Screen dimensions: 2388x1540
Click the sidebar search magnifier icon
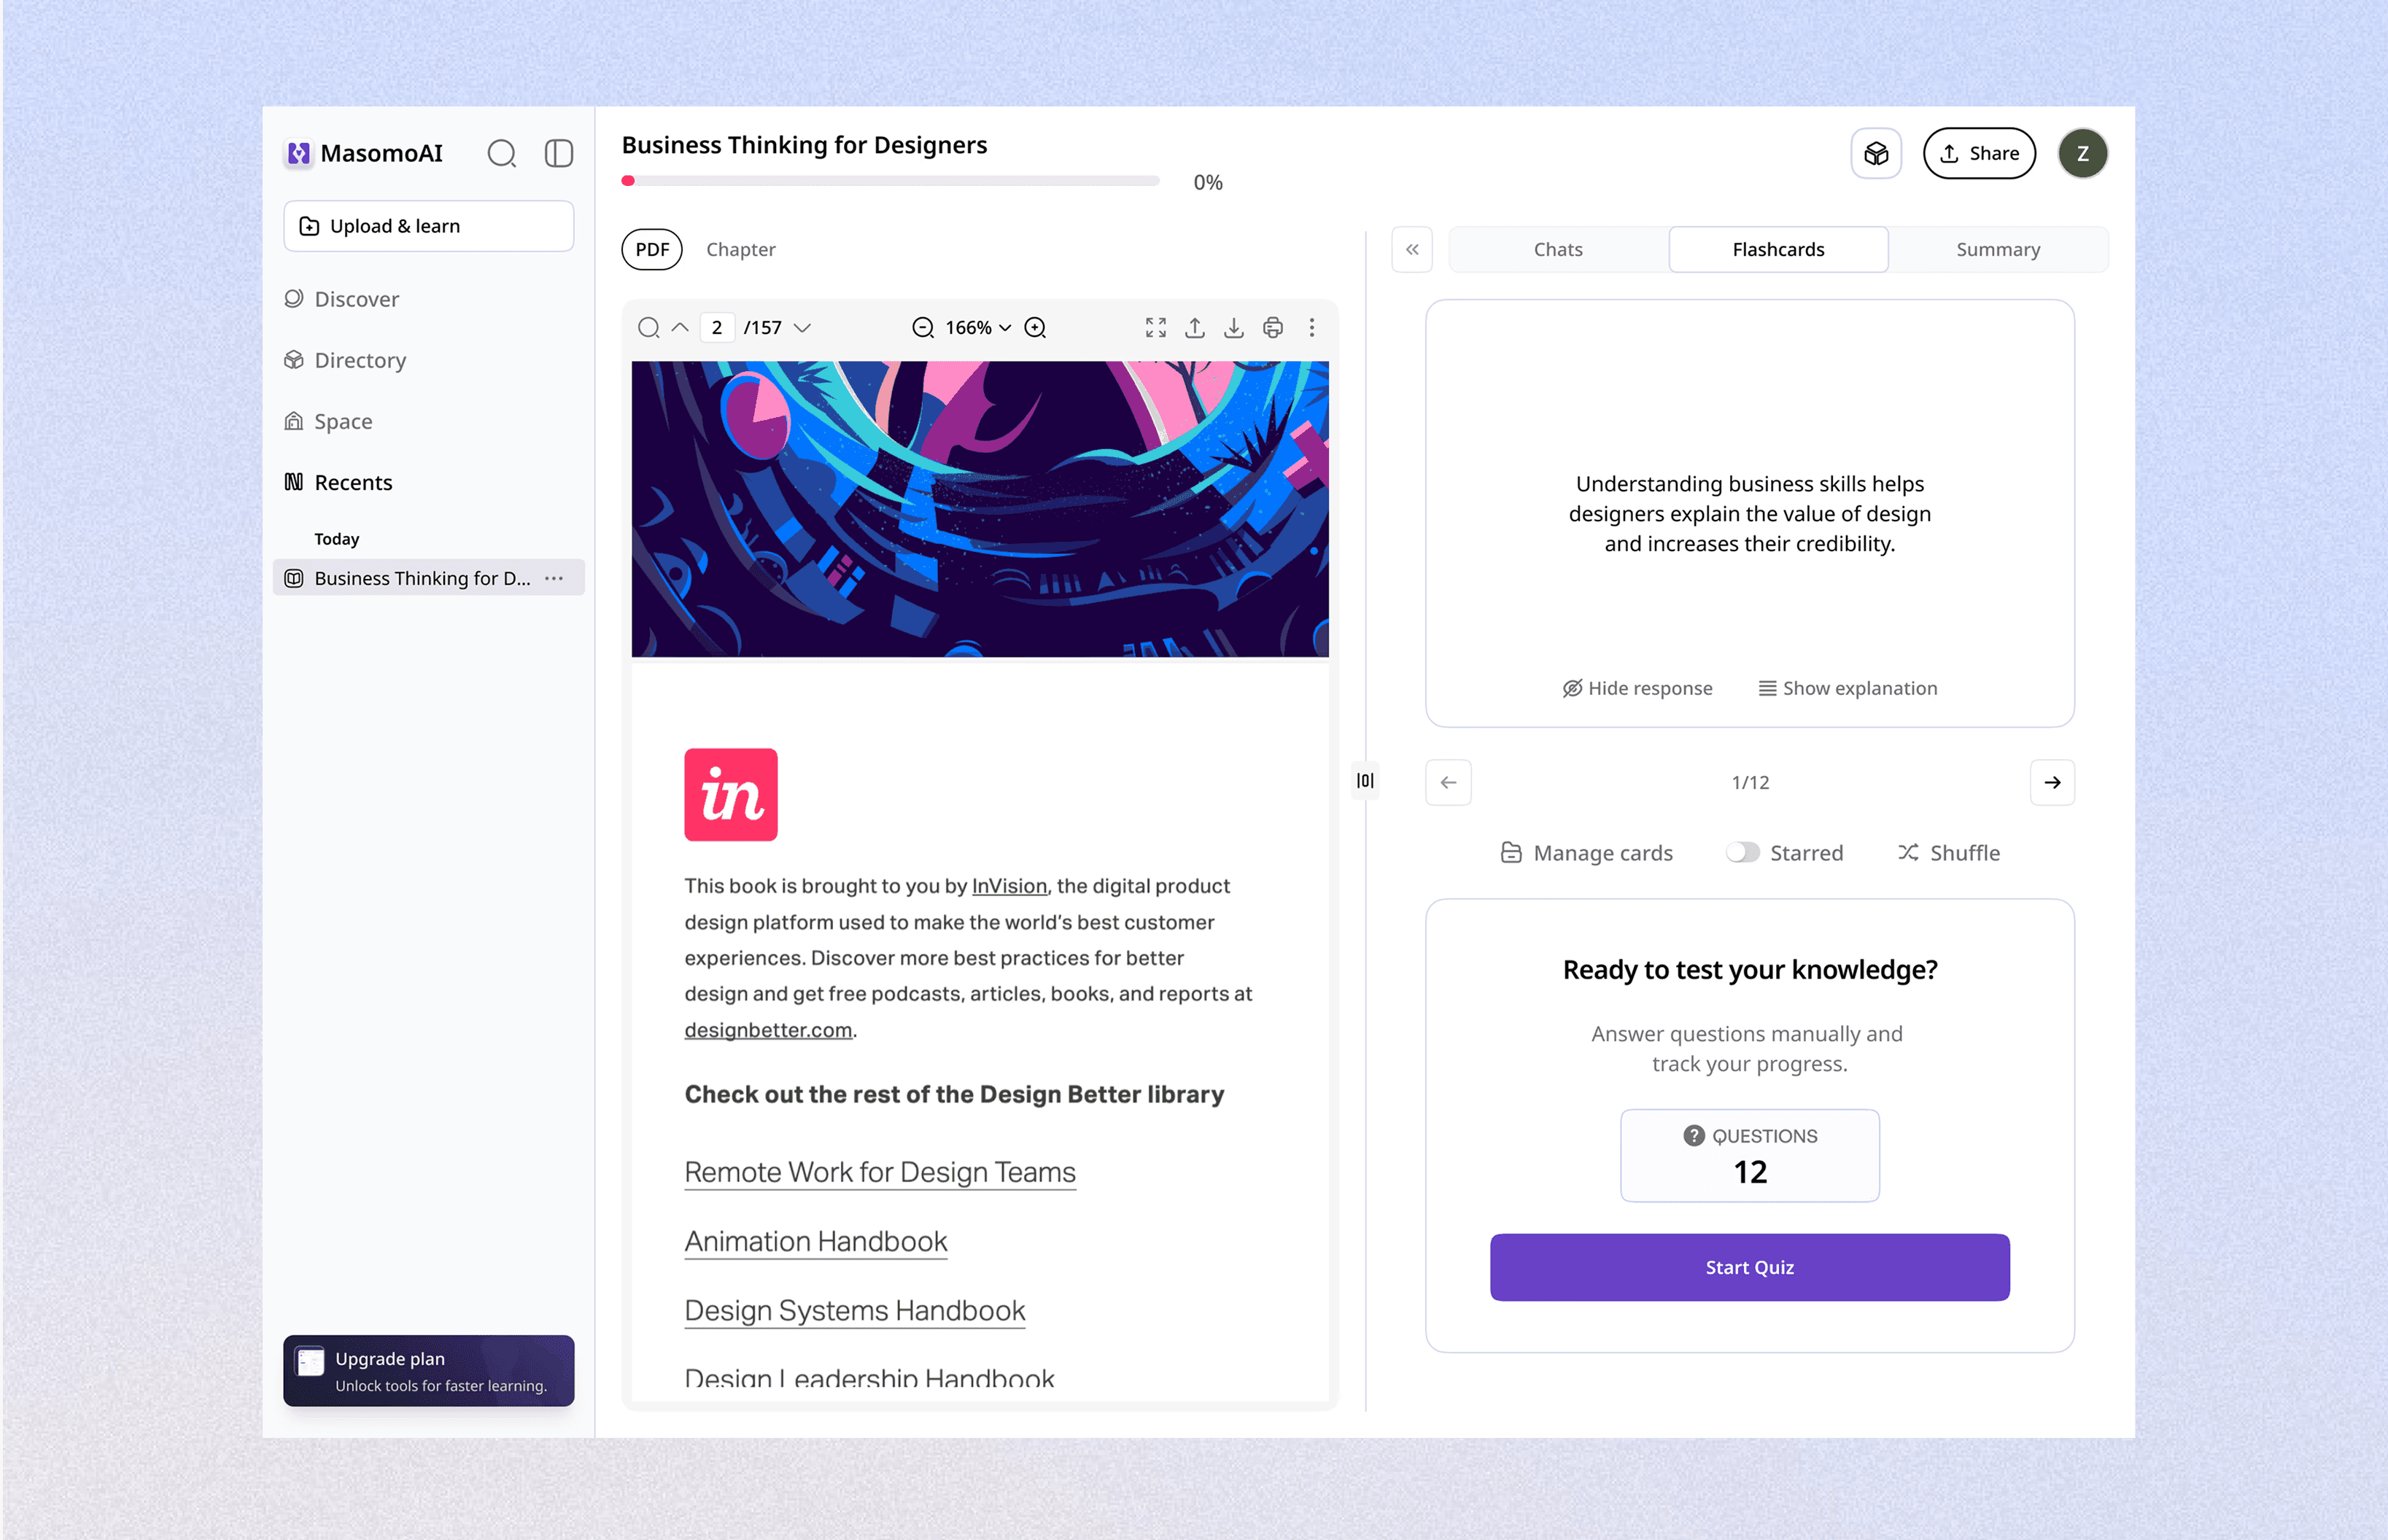click(x=501, y=153)
